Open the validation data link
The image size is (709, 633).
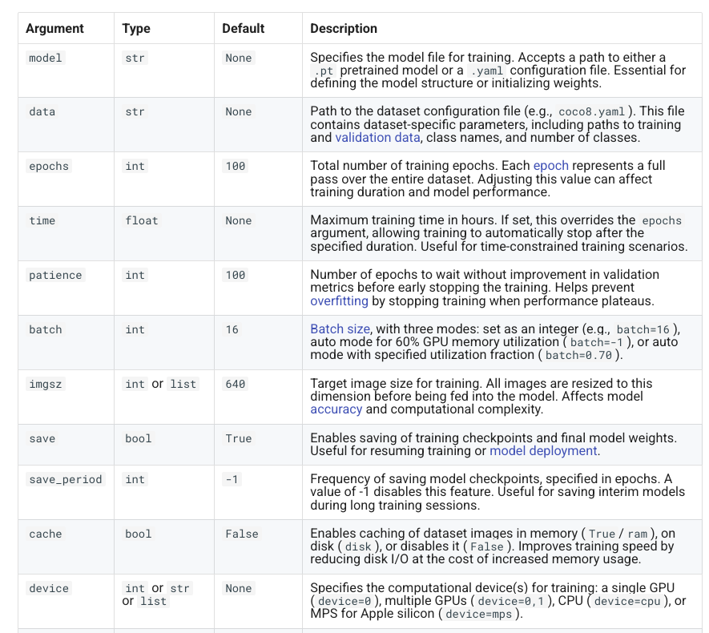[x=377, y=138]
